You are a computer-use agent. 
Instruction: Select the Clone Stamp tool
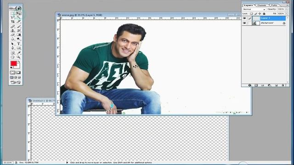(x=12, y=31)
